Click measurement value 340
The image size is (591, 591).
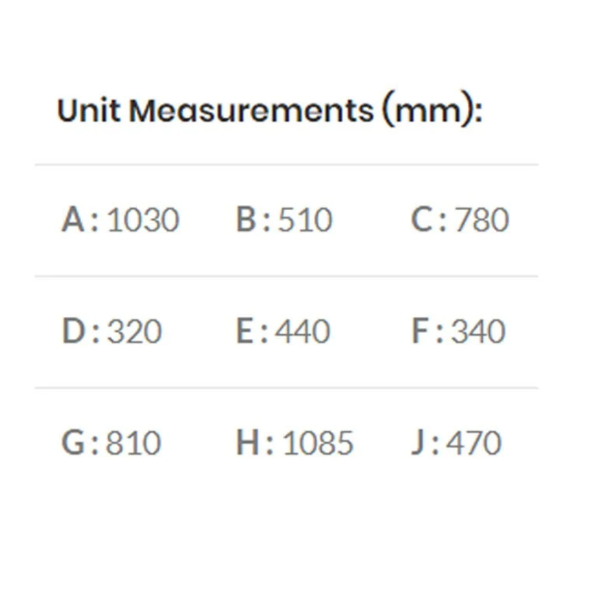point(478,332)
